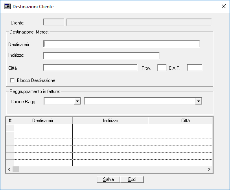Image resolution: width=230 pixels, height=190 pixels.
Task: Click the Destinazioni Cliente window icon
Action: click(7, 6)
